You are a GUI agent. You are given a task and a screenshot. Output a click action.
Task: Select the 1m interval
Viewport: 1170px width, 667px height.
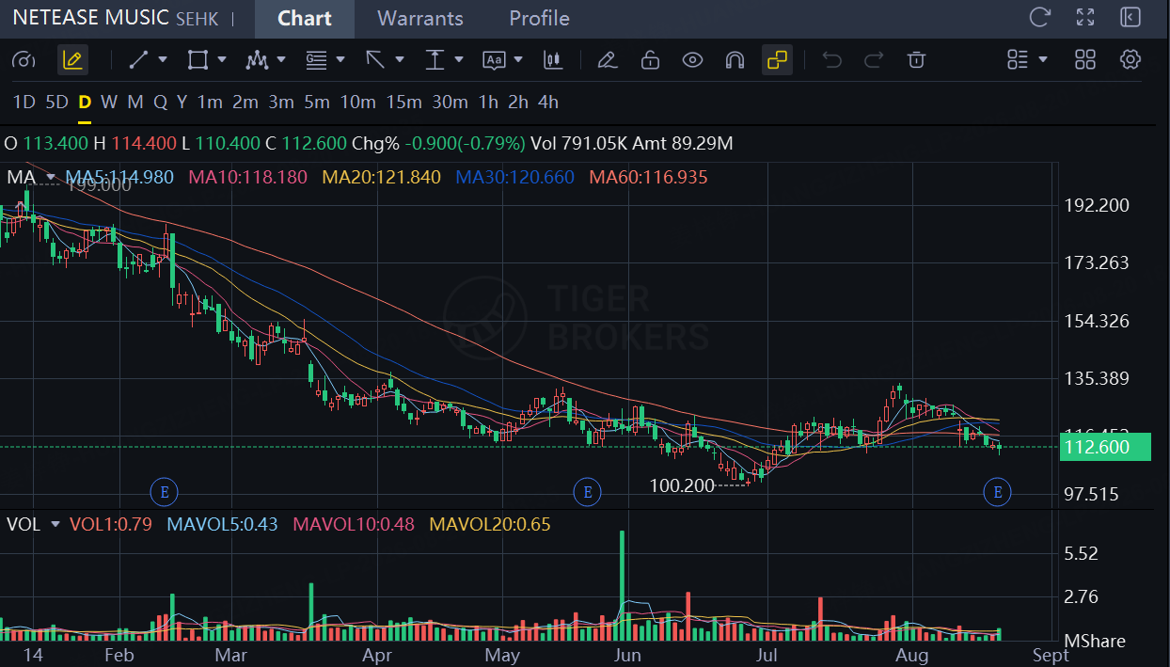click(x=210, y=102)
